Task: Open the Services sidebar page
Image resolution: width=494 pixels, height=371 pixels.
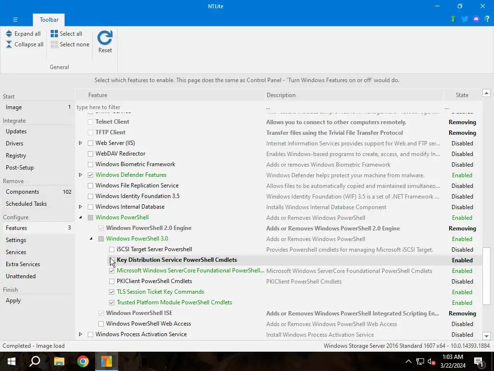Action: (x=38, y=252)
